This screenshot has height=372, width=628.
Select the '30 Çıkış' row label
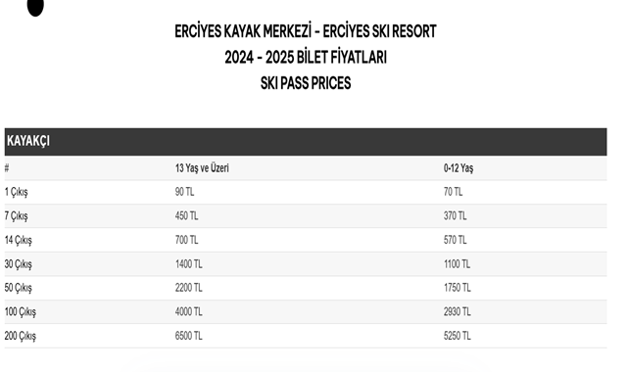tap(18, 264)
